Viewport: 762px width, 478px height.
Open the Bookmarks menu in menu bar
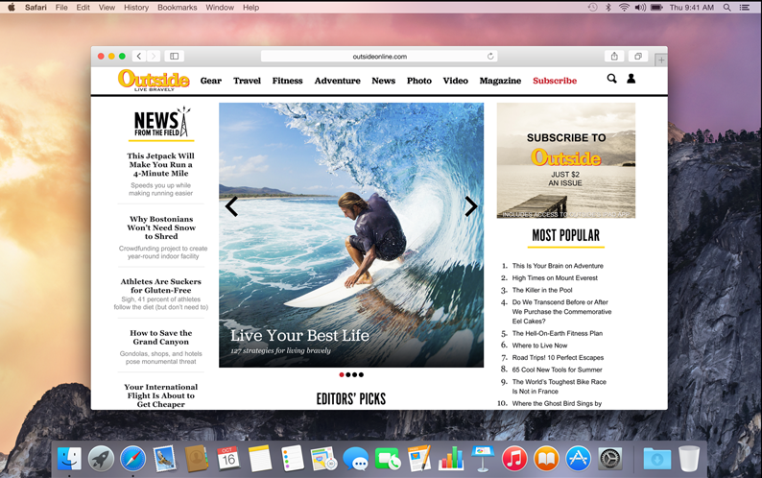(x=177, y=8)
